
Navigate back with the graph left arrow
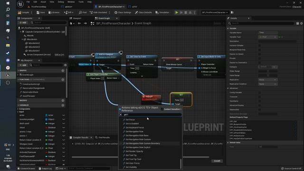click(x=79, y=23)
